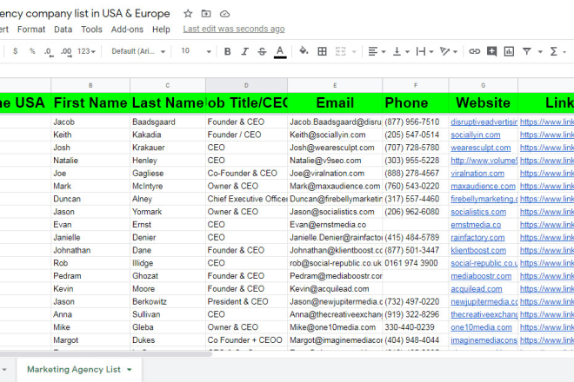Viewport: 574px width, 382px height.
Task: Open the merge cells options arrow
Action: click(x=354, y=52)
